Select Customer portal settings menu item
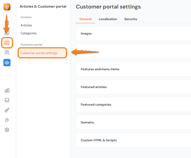 pos(42,53)
